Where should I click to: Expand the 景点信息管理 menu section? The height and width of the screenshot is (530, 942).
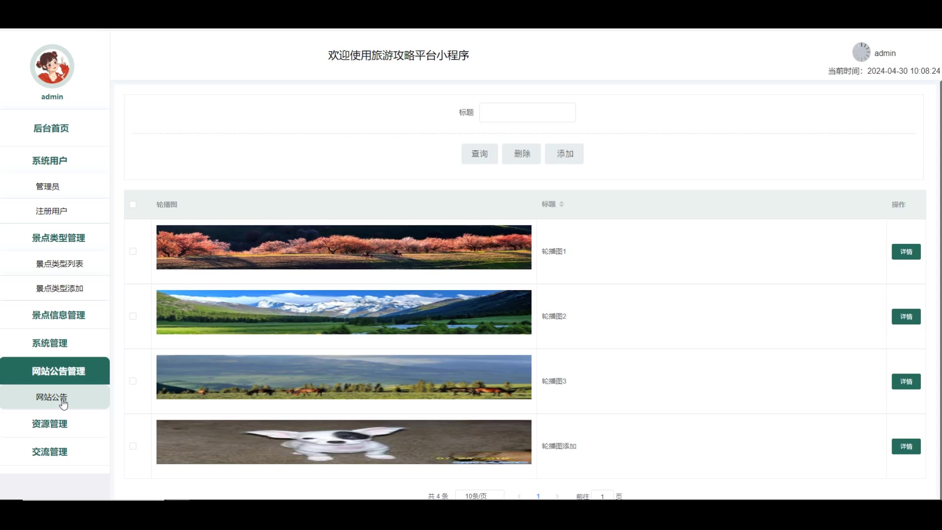tap(58, 315)
